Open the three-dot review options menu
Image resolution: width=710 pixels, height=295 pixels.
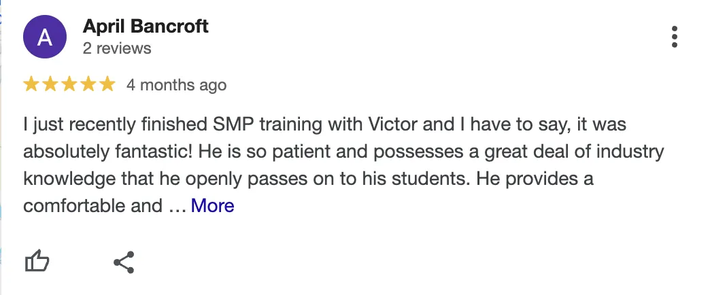pos(674,37)
